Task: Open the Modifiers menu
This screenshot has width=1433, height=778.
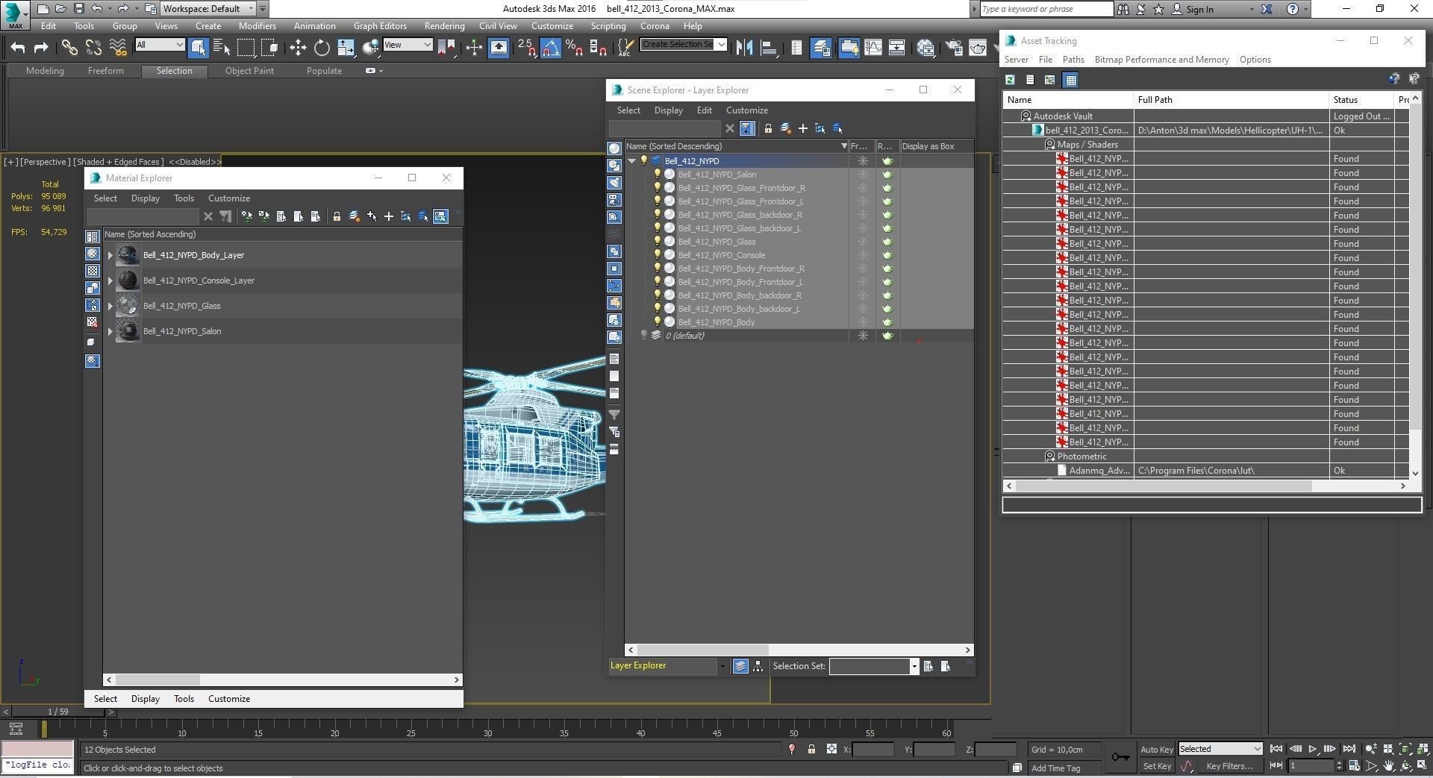Action: pyautogui.click(x=257, y=25)
